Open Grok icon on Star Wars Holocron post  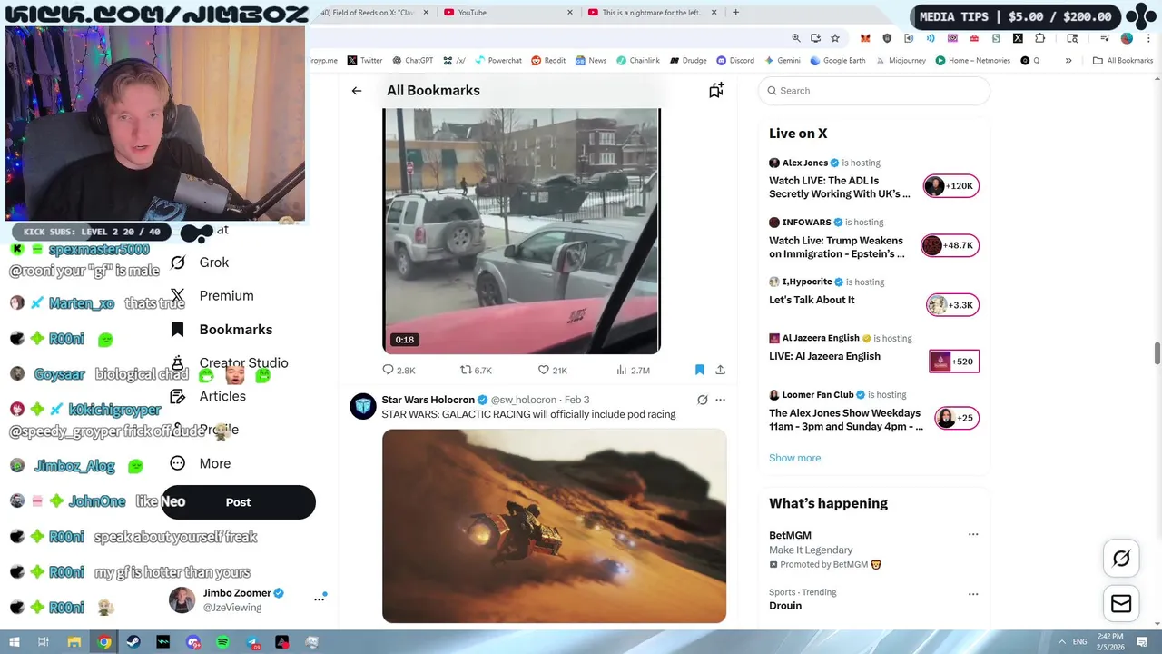coord(702,400)
